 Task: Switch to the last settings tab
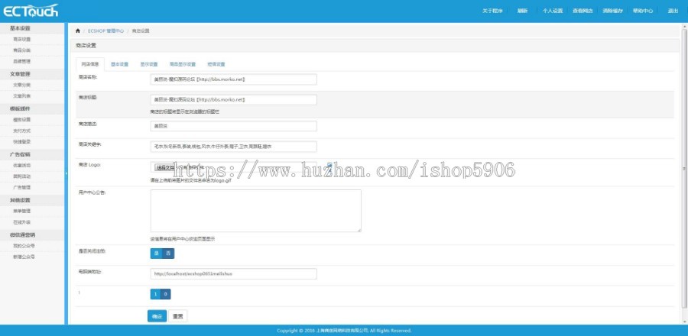(x=216, y=64)
